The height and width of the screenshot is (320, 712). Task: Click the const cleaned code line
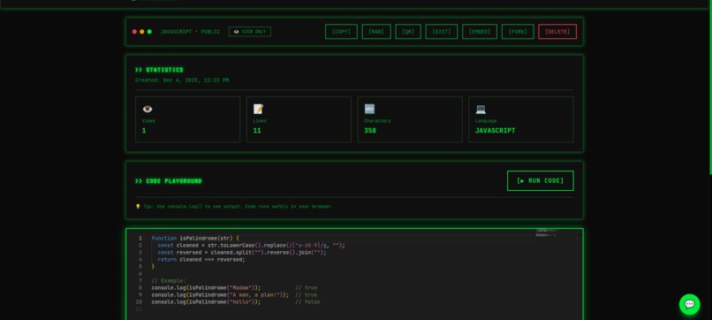pos(251,246)
